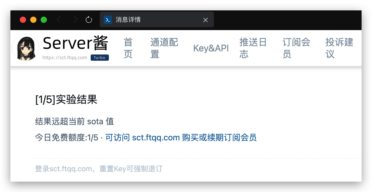The width and height of the screenshot is (372, 192).
Task: Close the 消息详情 tab
Action: (206, 20)
